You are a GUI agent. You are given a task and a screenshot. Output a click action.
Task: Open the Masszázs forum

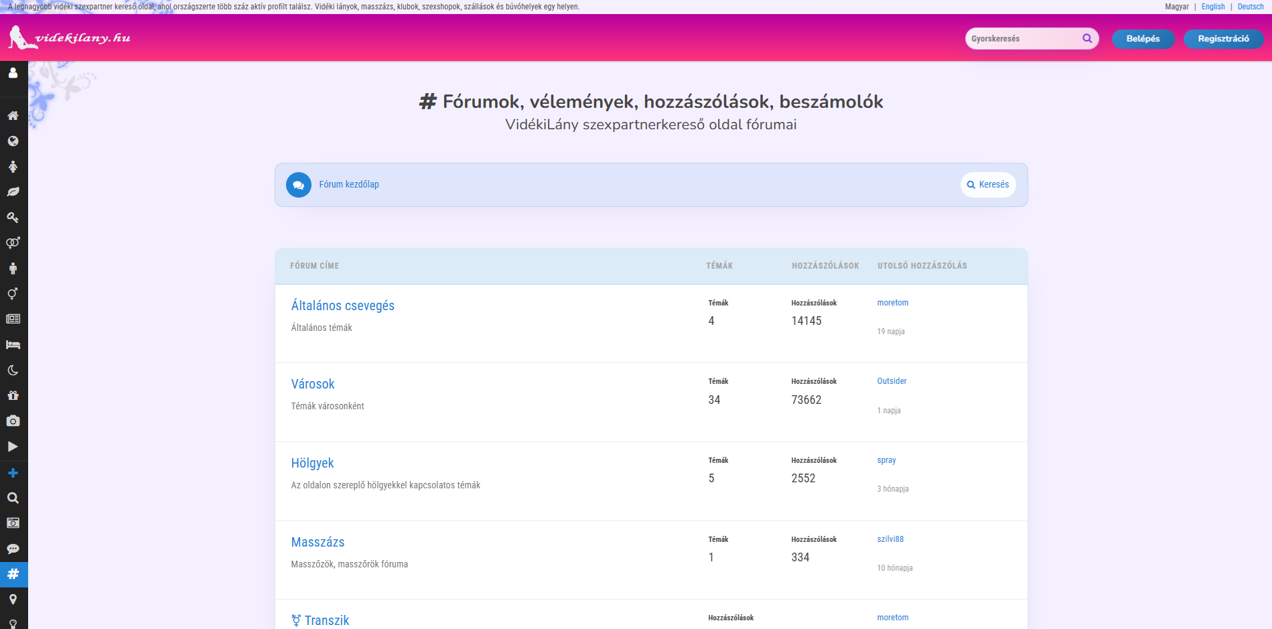pos(317,542)
